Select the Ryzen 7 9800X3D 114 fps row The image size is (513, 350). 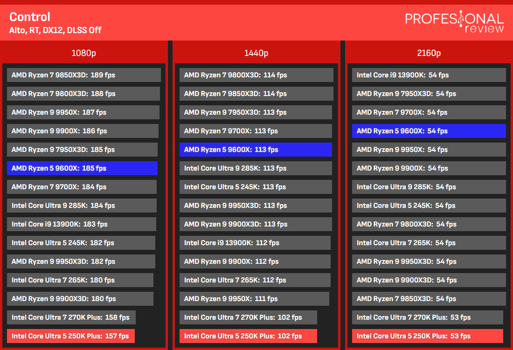pos(256,75)
